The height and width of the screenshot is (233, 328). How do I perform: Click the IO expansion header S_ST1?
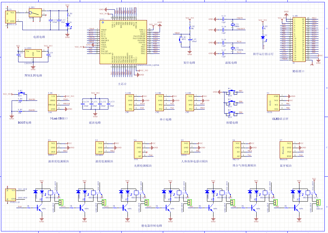pos(299,39)
